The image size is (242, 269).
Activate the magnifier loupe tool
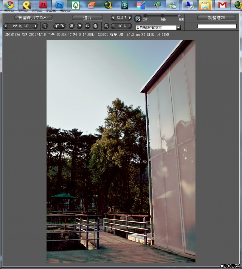[x=107, y=26]
